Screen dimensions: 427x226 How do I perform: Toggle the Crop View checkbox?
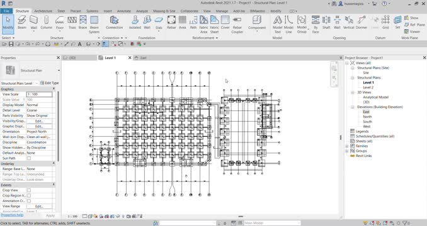(29, 190)
